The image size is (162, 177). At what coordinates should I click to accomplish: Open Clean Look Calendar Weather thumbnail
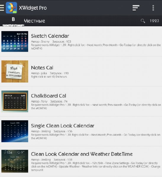click(15, 161)
